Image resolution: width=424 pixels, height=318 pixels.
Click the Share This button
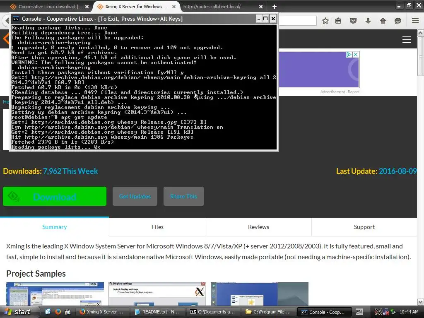183,196
